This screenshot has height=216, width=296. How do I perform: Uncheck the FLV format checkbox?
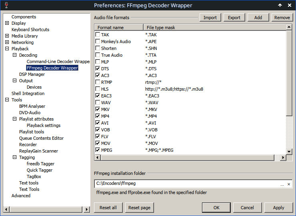pyautogui.click(x=98, y=136)
